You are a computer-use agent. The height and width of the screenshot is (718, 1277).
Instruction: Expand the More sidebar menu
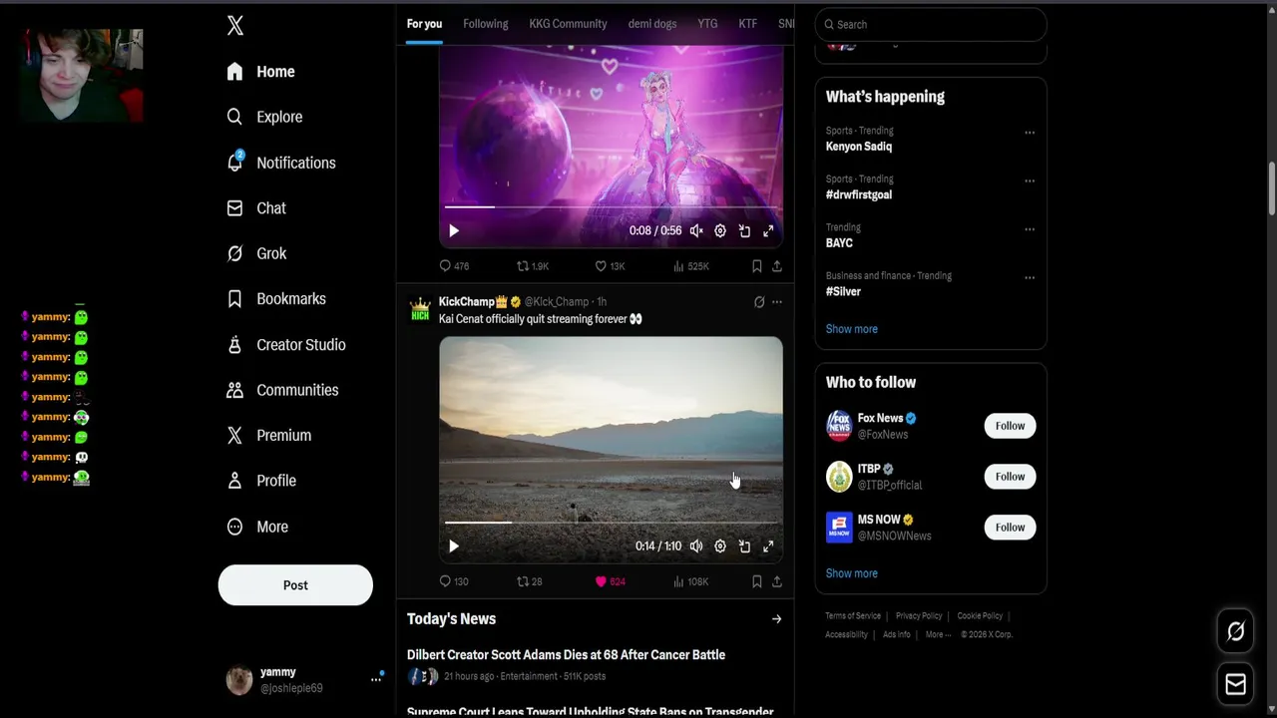(257, 527)
